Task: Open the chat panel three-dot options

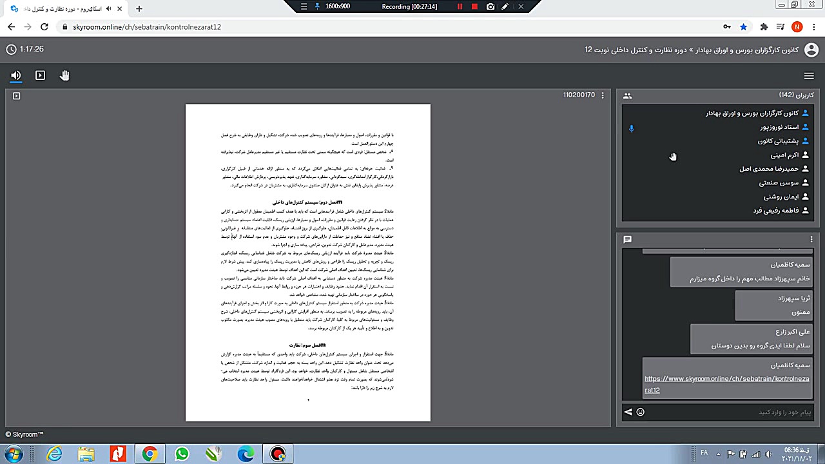Action: coord(811,240)
